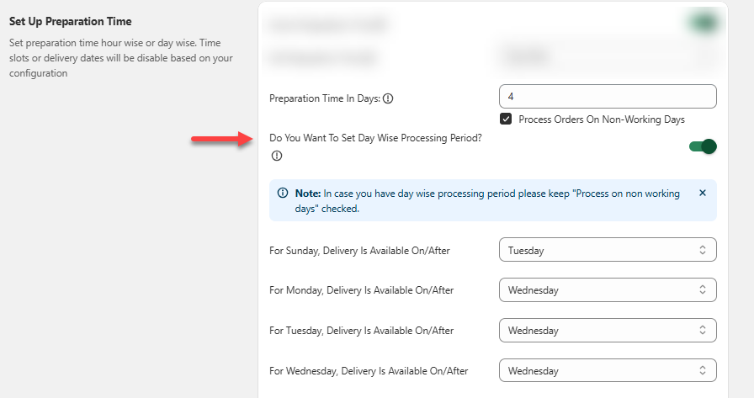Screen dimensions: 754x398
Task: Click info icon below Day Wise Processing question
Action: 276,156
